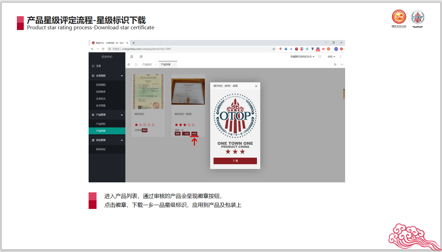Click the third star of 精河枸杞（鲜果） rating
The height and width of the screenshot is (252, 442).
point(185,124)
